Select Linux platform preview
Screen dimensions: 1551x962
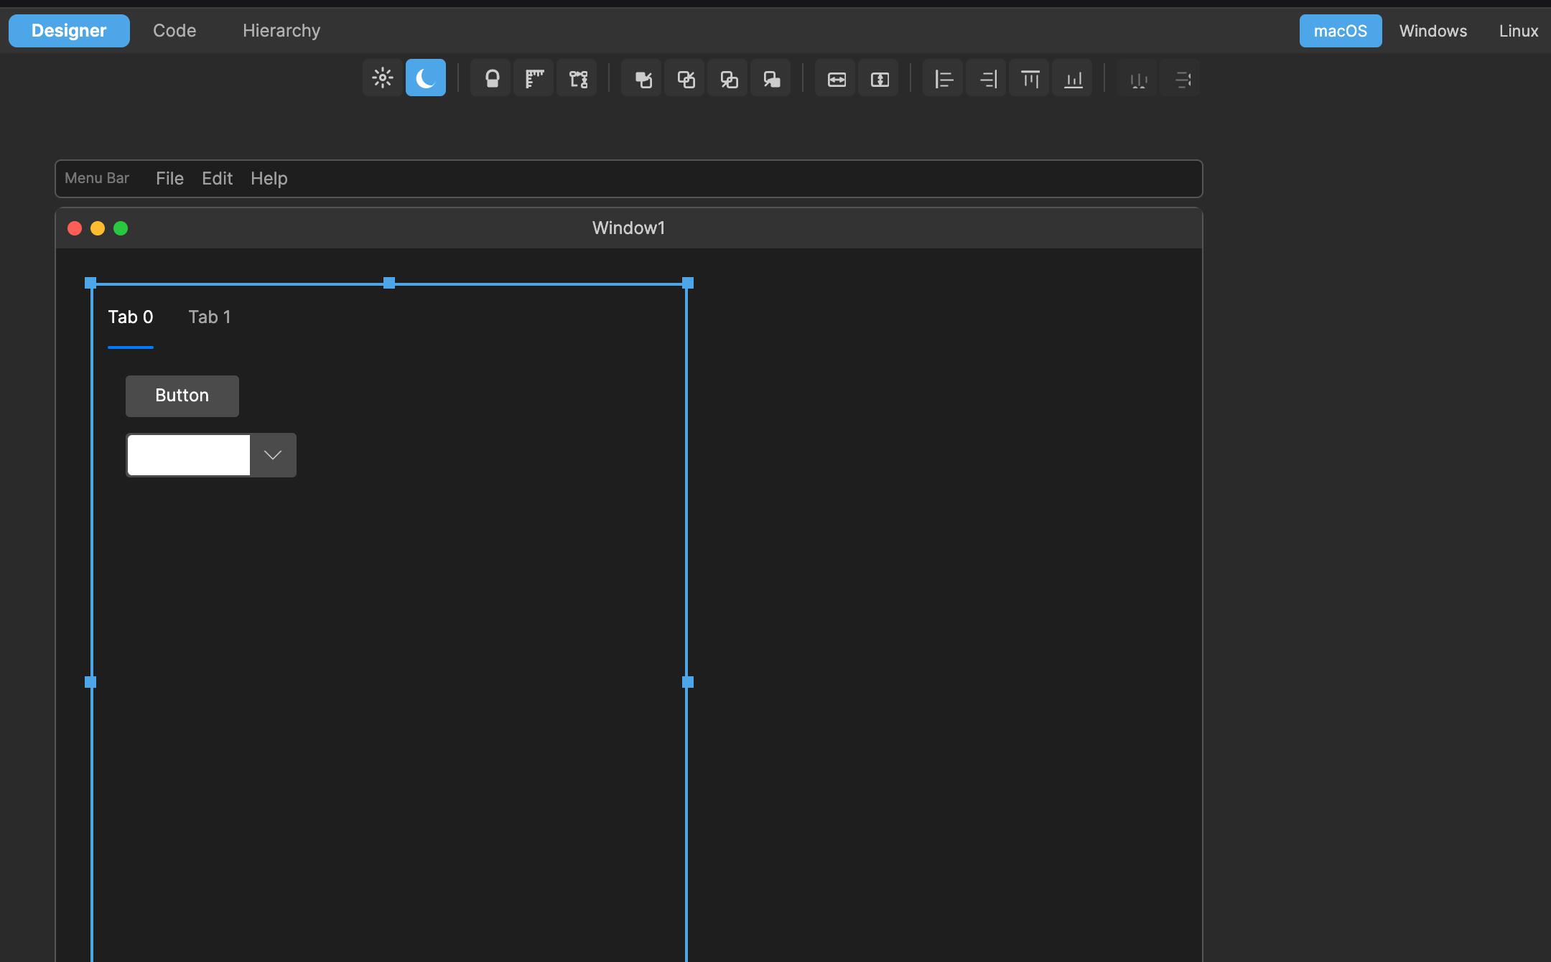click(1518, 31)
